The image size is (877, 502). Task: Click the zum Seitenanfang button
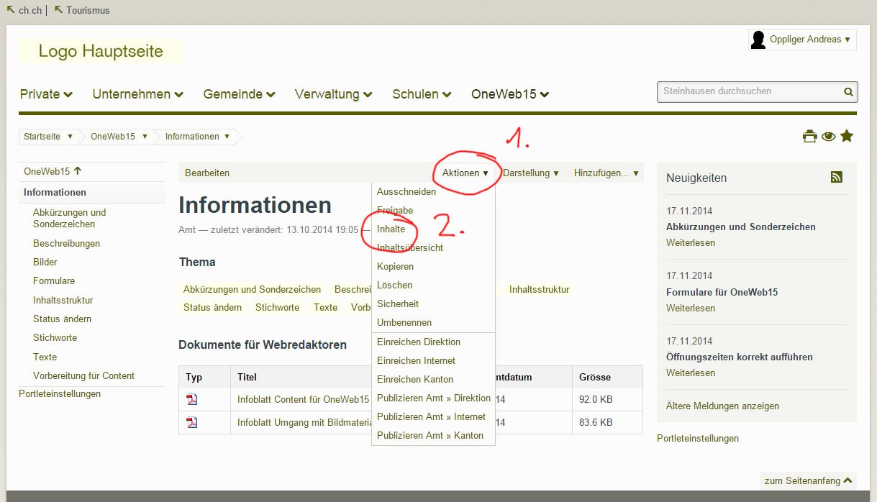pyautogui.click(x=808, y=480)
